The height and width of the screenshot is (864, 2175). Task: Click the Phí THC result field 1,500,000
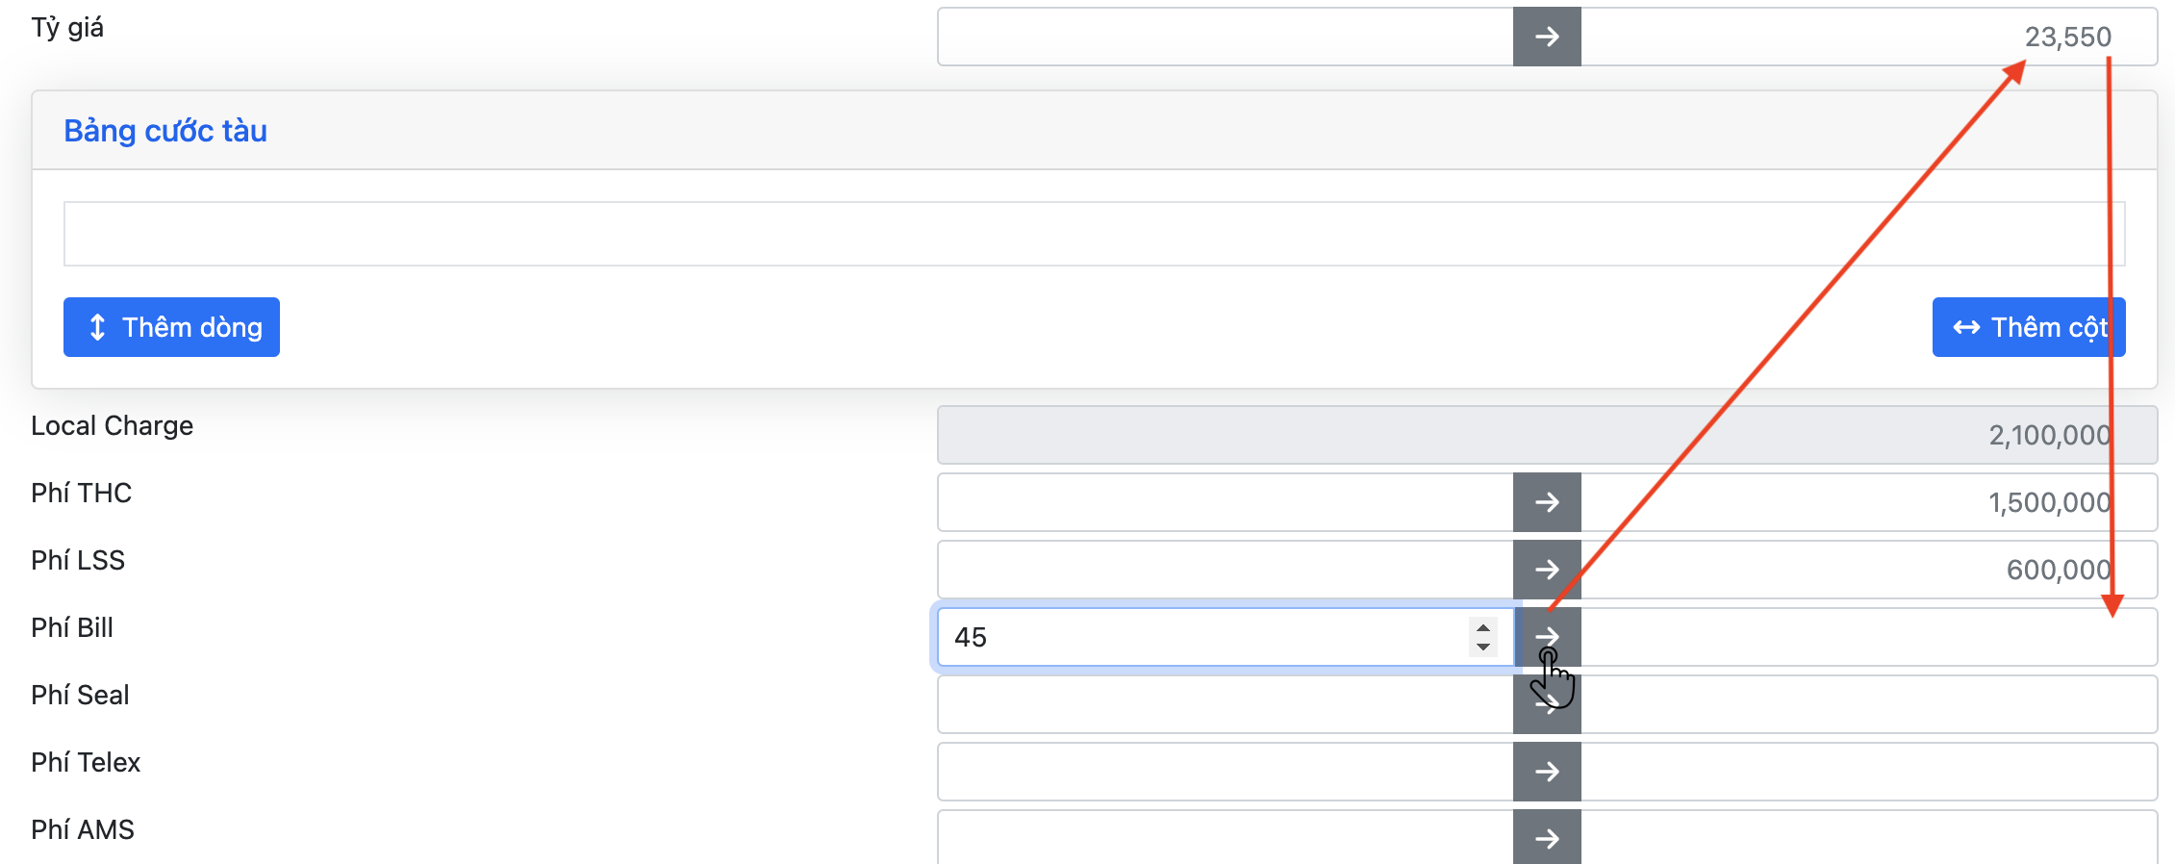1866,502
